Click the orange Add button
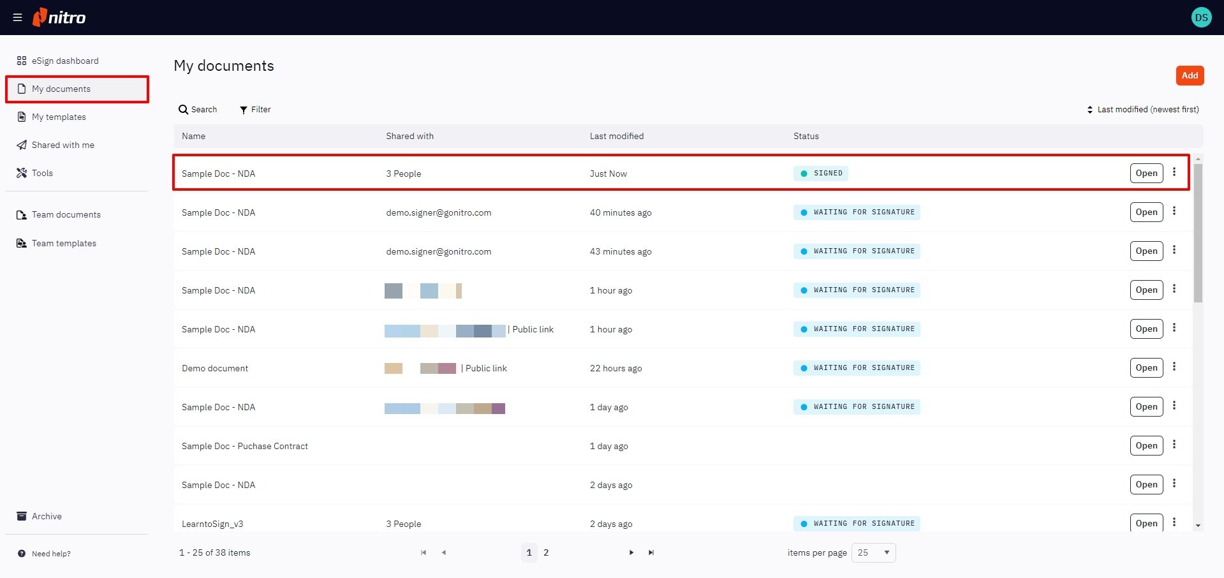The image size is (1224, 578). pyautogui.click(x=1190, y=75)
